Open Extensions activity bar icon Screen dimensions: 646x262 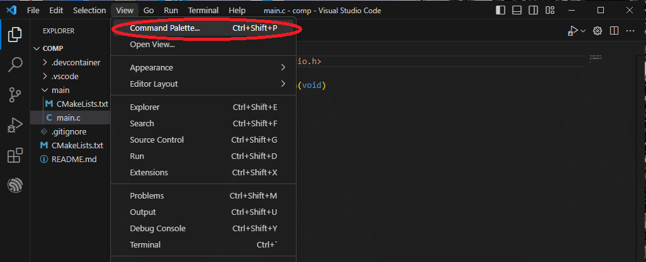coord(15,156)
